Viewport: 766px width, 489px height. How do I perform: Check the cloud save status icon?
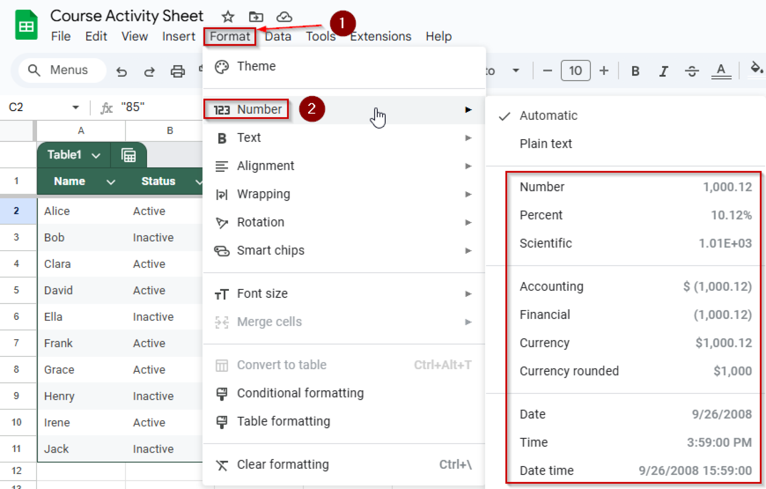click(x=284, y=17)
